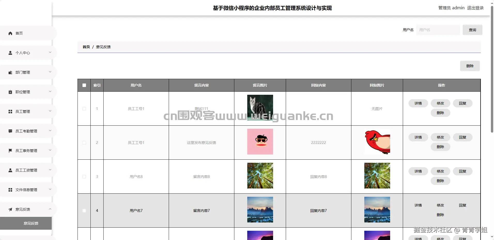Viewport: 494px width, 240px height.
Task: Click the cat image in row 1
Action: click(x=260, y=108)
